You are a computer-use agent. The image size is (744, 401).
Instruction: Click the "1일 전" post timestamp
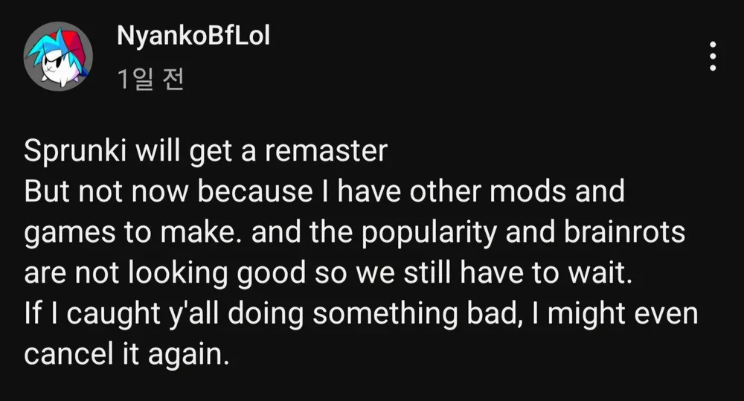150,80
